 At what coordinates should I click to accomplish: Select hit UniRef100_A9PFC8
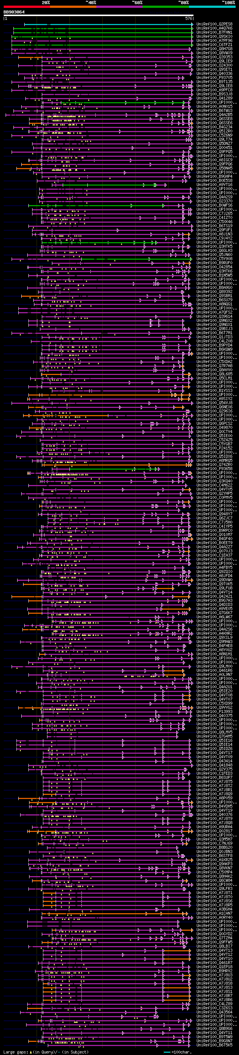coord(214,90)
